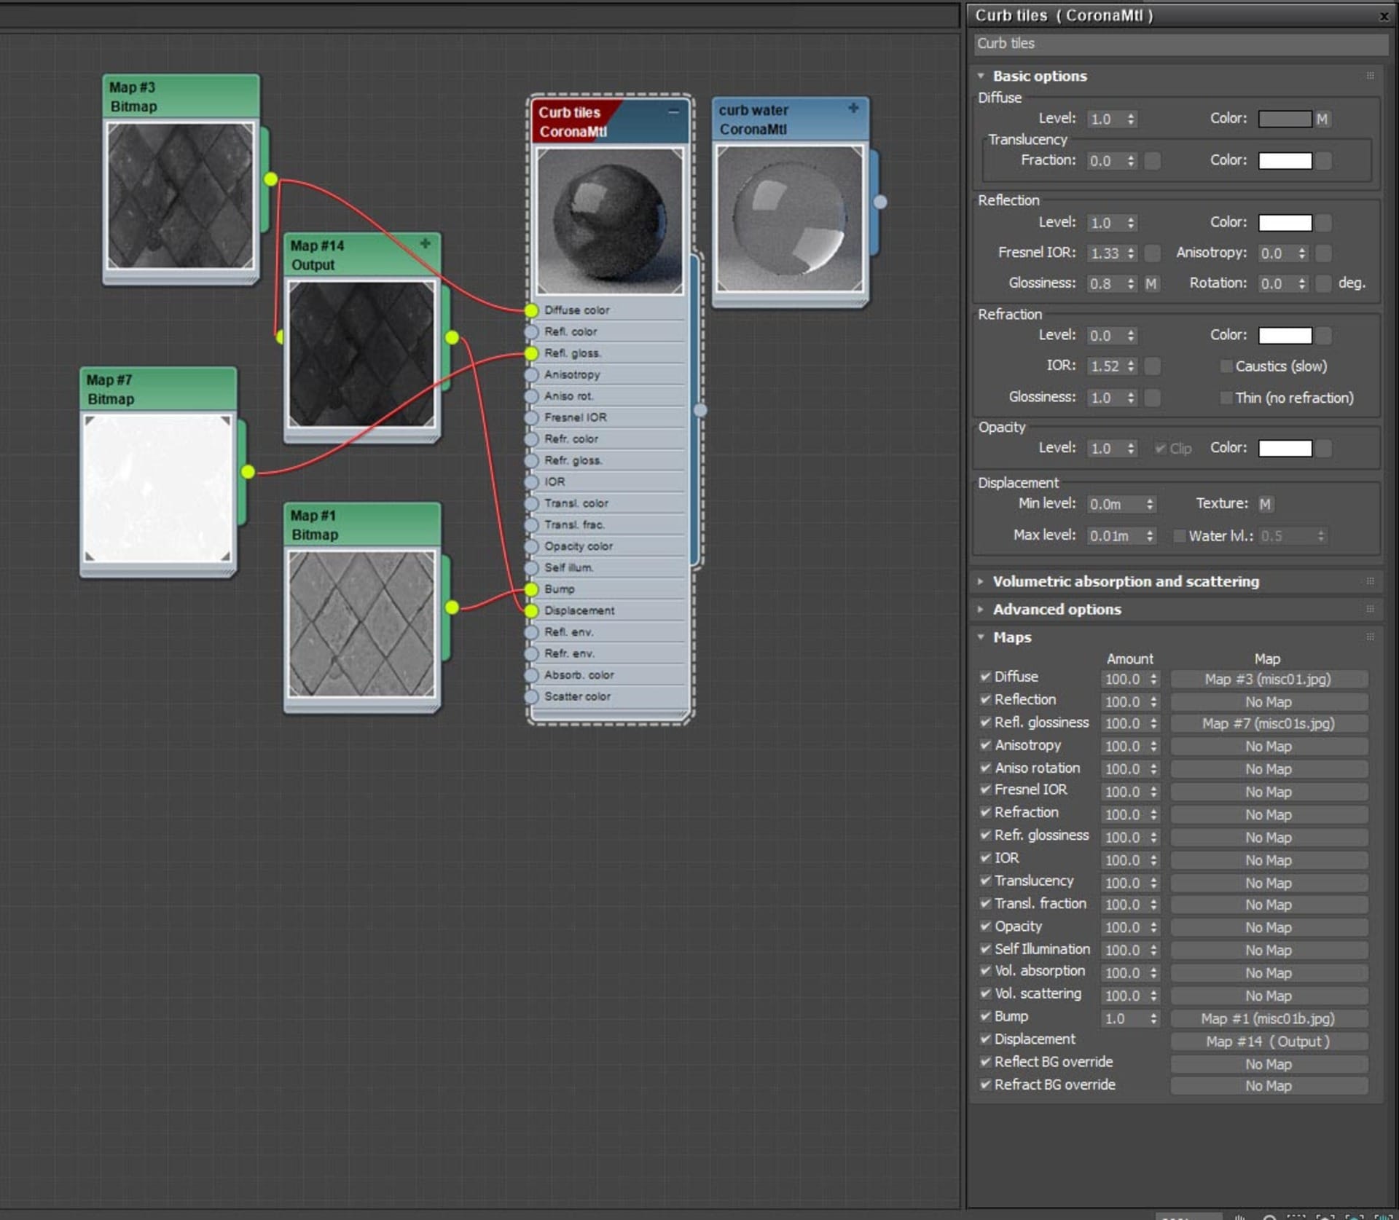Expand the curb water node with plus icon
Screen dimensions: 1399x1220
pos(853,108)
